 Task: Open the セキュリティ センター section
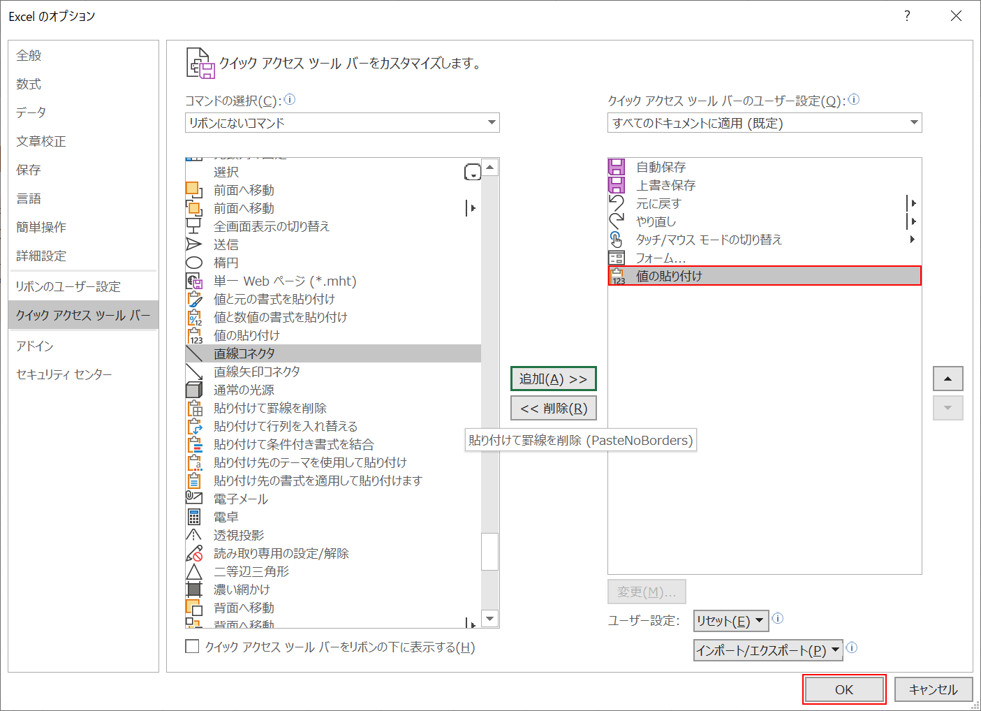tap(64, 374)
